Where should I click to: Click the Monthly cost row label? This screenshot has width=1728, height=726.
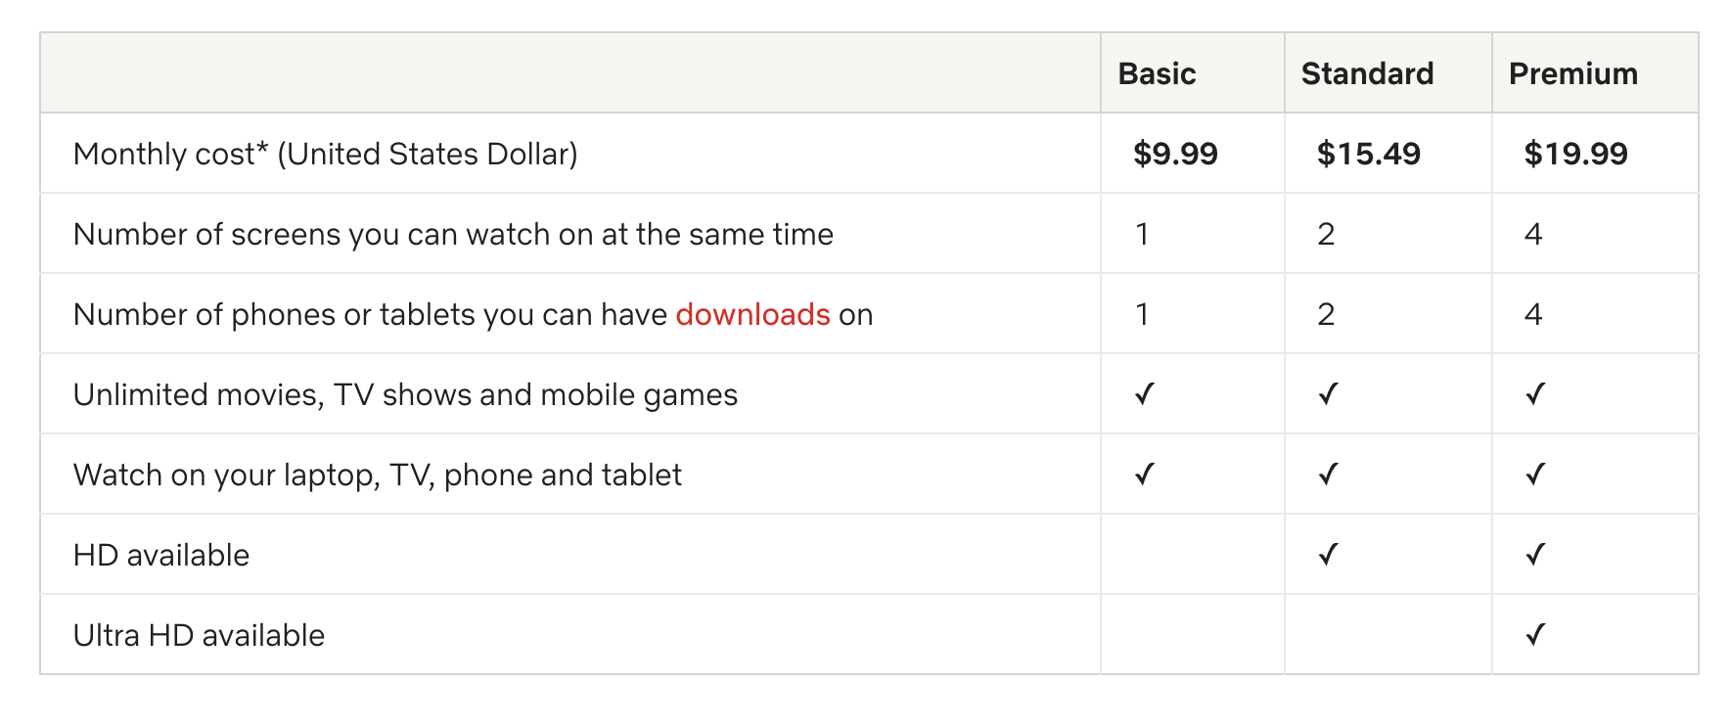coord(325,155)
